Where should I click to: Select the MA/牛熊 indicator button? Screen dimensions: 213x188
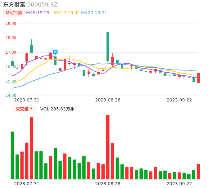tap(14, 13)
